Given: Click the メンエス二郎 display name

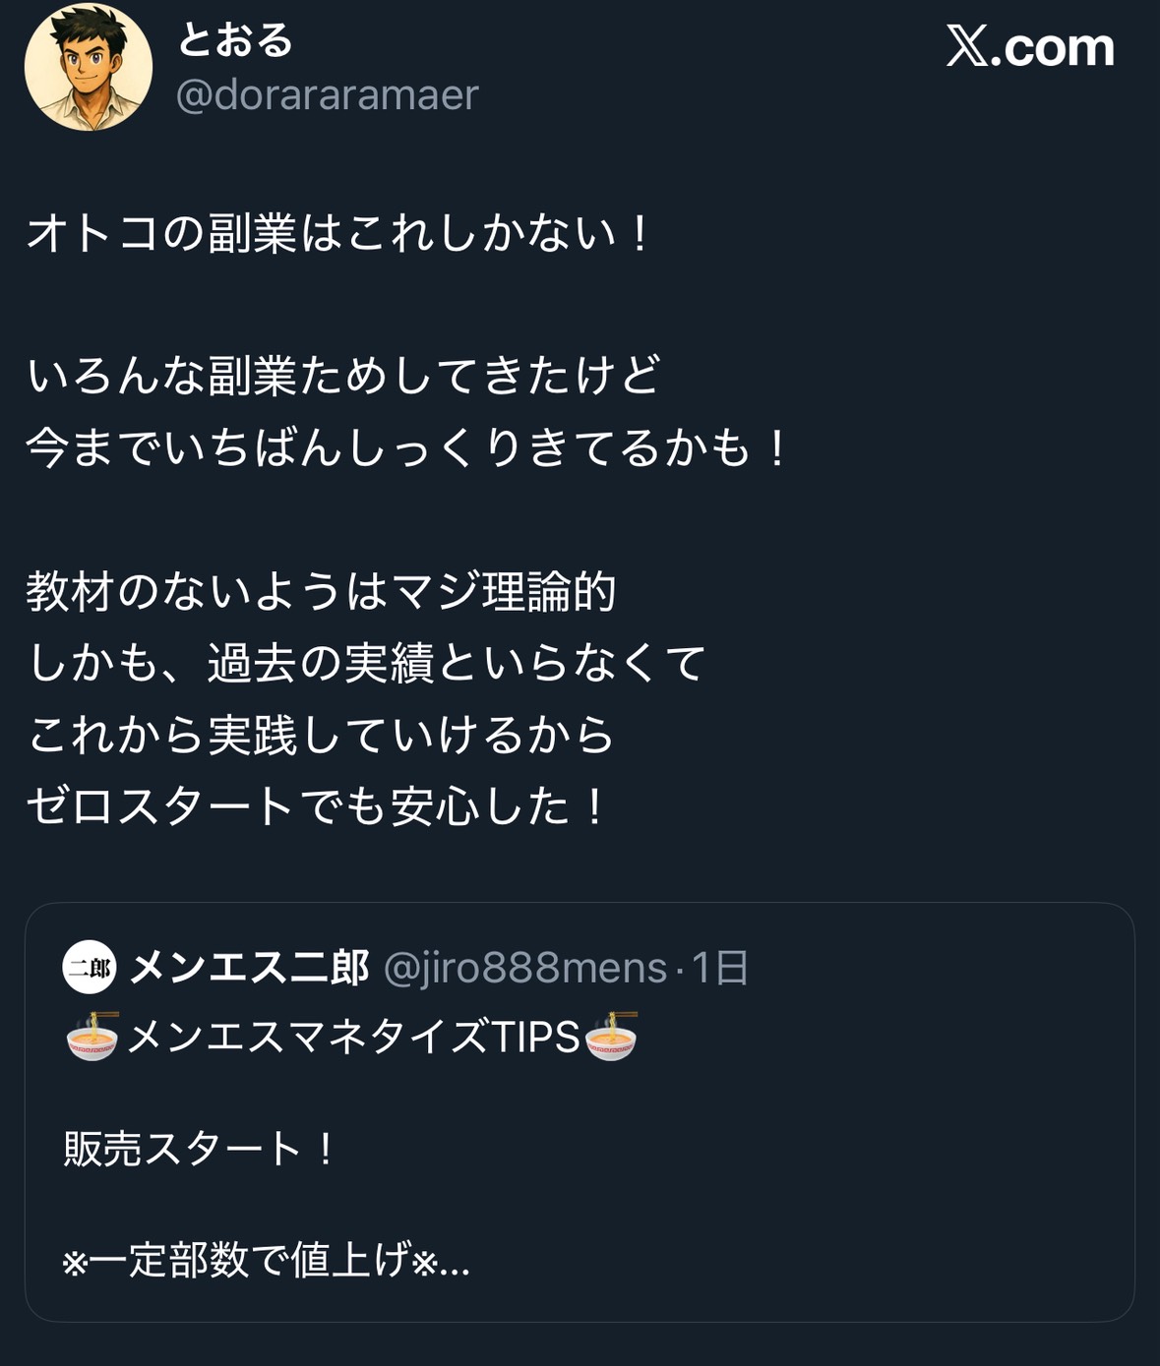Looking at the screenshot, I should pyautogui.click(x=250, y=968).
